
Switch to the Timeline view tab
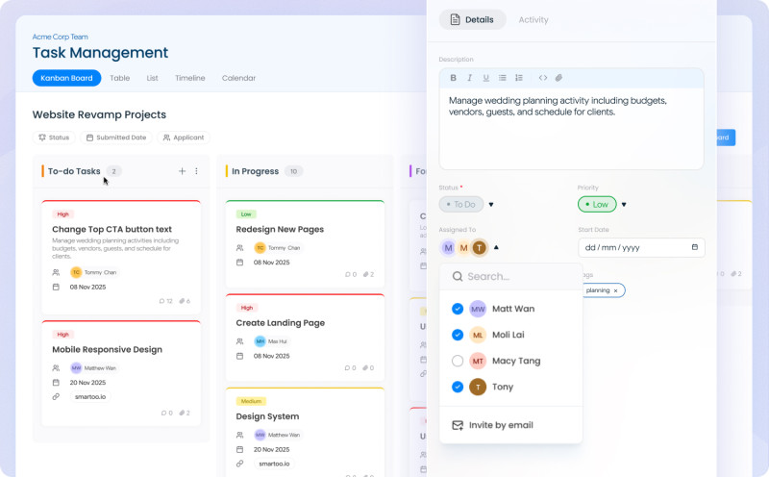[x=189, y=78]
